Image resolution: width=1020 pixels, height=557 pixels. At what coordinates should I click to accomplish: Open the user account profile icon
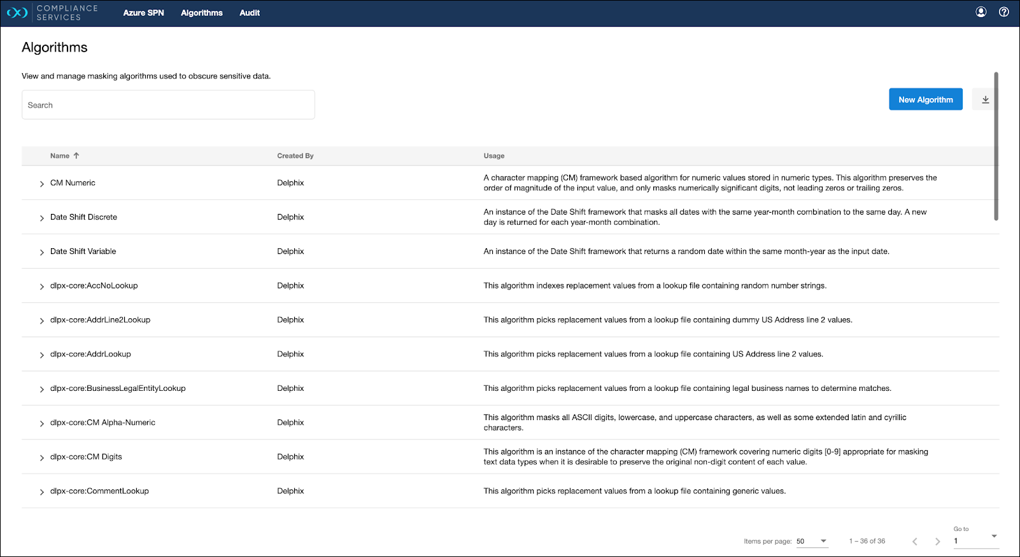[981, 12]
